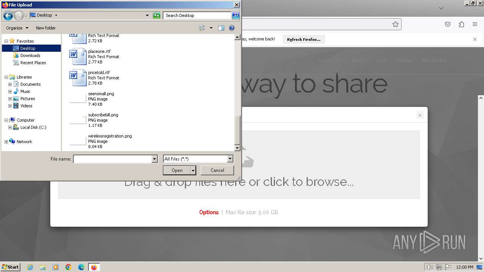
Task: Expand the Local Disk (C:) node
Action: coord(10,127)
